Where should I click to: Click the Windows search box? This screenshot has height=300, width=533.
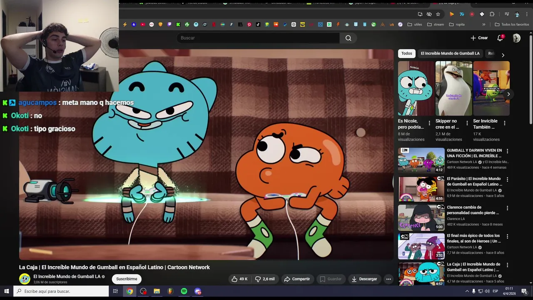[x=61, y=291]
